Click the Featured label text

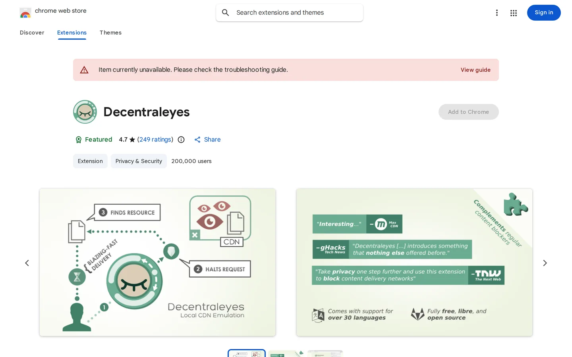point(99,140)
